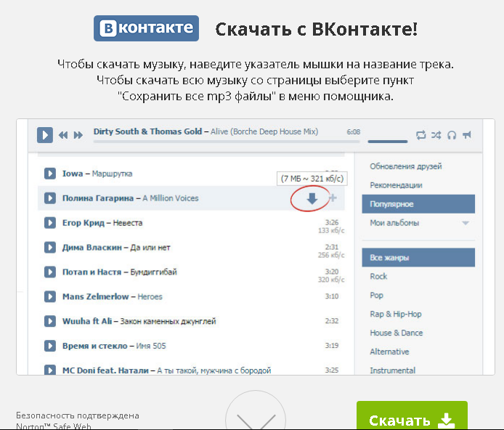The image size is (504, 430).
Task: Play Iowa – Маршрутка track
Action: point(50,174)
